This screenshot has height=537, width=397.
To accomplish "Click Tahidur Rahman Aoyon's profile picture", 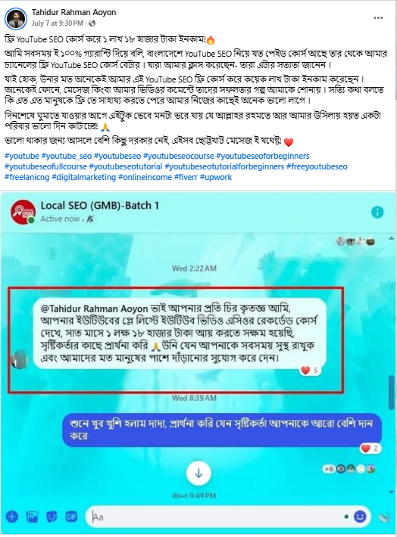I will tap(16, 18).
